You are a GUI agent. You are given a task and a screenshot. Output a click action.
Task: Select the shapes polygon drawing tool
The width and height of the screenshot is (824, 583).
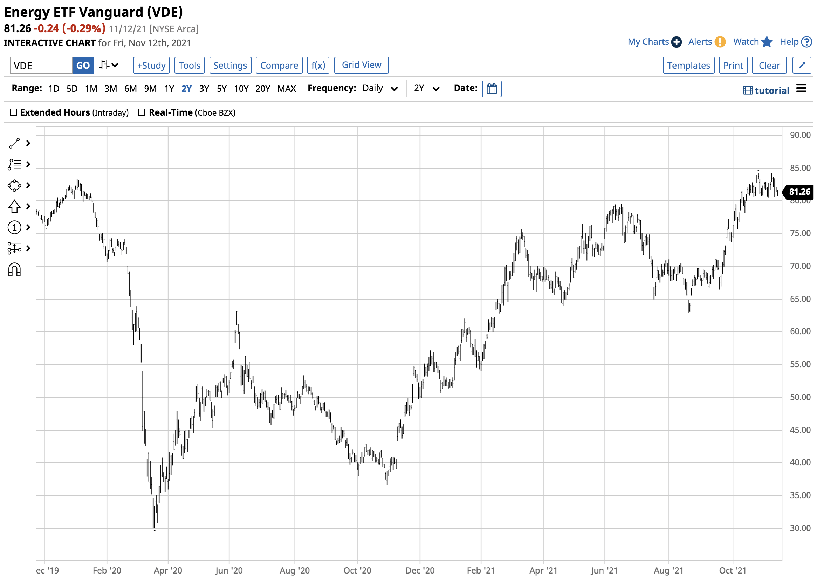coord(14,186)
